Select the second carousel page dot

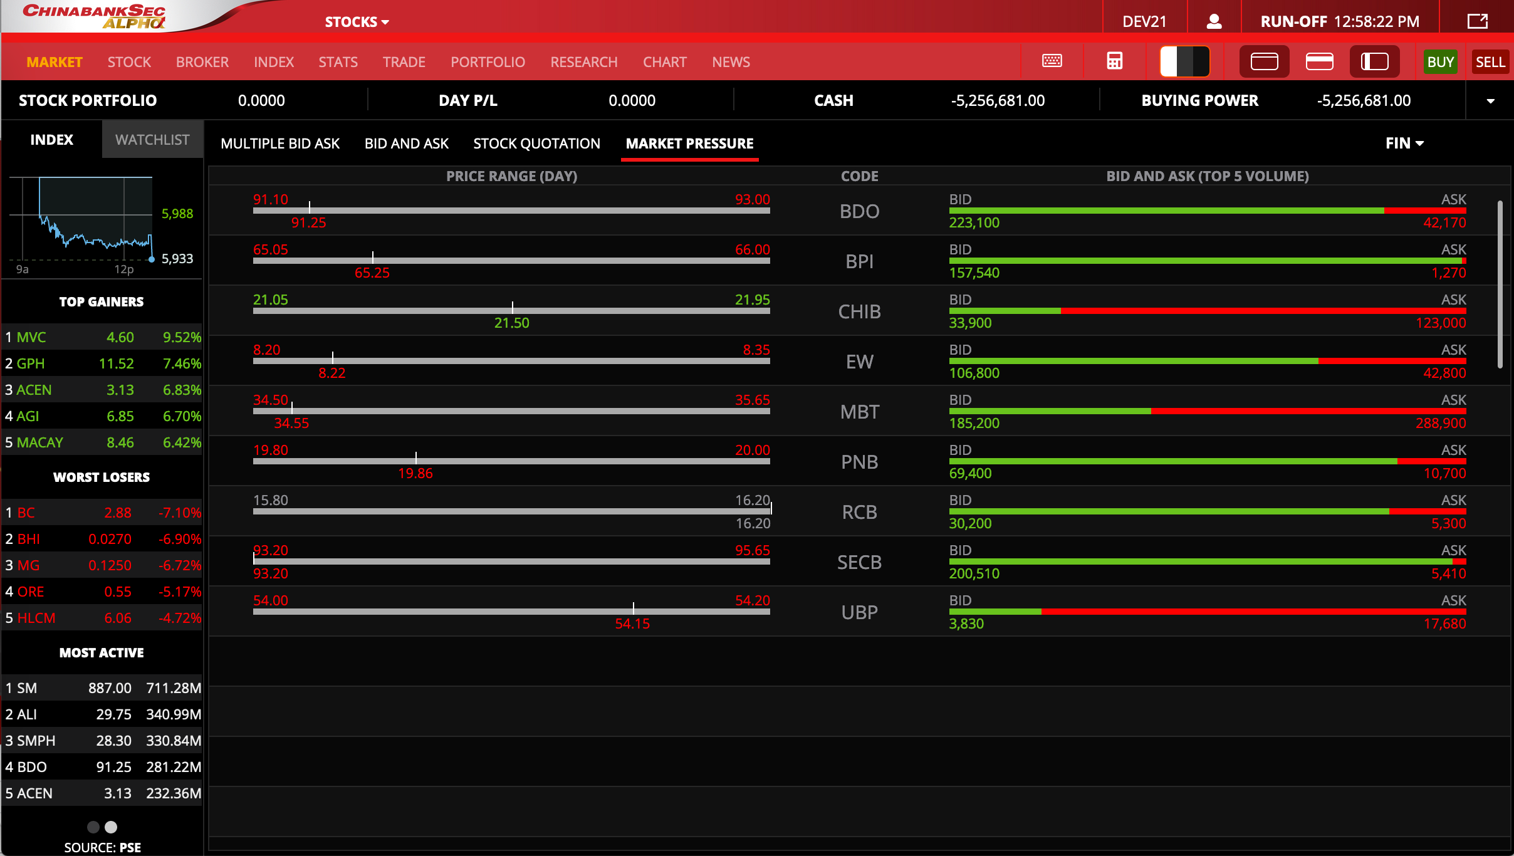(111, 827)
